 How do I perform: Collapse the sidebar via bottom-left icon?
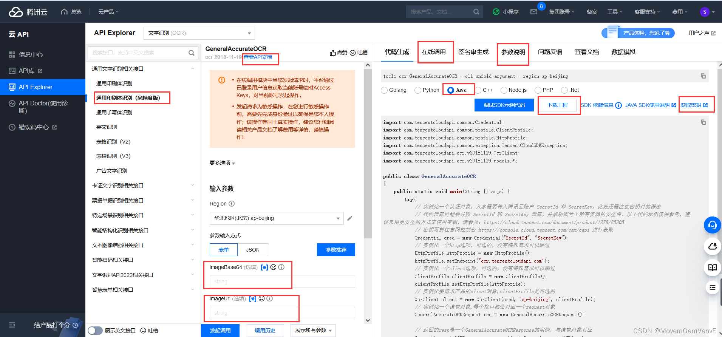click(x=12, y=325)
